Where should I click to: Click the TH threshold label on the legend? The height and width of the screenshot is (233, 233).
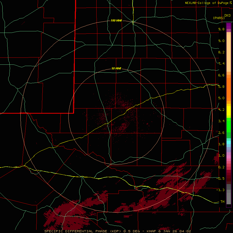(222, 202)
